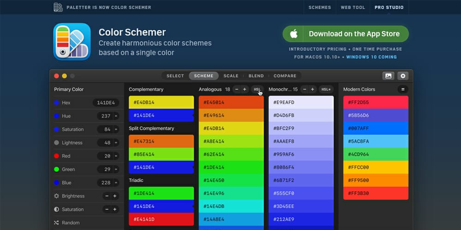The height and width of the screenshot is (230, 461).
Task: Select Triadic swatch #1DE414
Action: pos(161,193)
